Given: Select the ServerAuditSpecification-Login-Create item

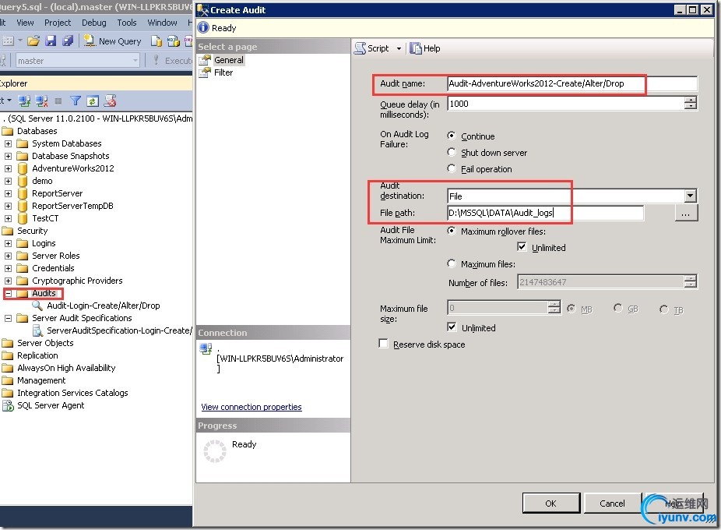Looking at the screenshot, I should coord(118,330).
